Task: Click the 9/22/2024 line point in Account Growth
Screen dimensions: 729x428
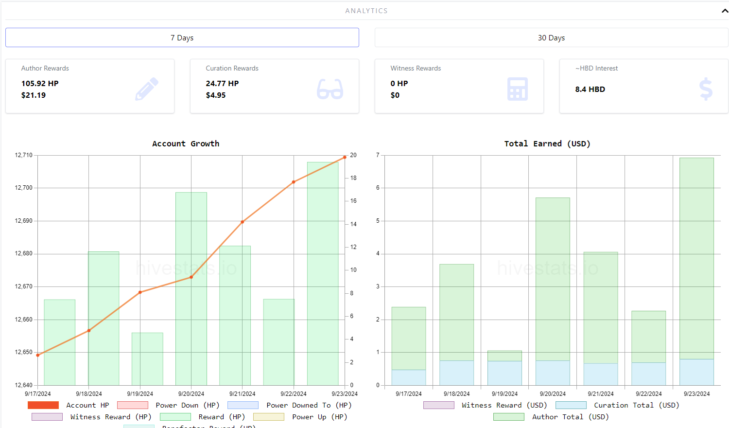Action: coord(294,182)
